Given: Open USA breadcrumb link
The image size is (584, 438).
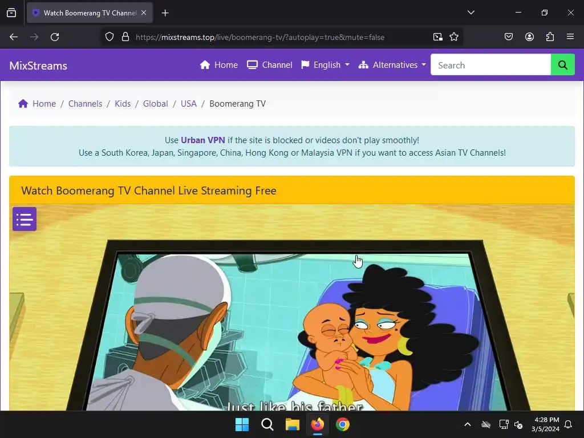Looking at the screenshot, I should tap(188, 104).
